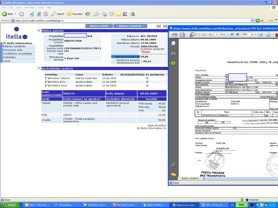Stop page loading with the red X icon
Image resolution: width=278 pixels, height=208 pixels.
tap(32, 14)
